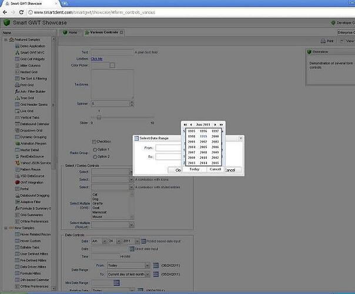Open the Hover Custom sample

31,240
